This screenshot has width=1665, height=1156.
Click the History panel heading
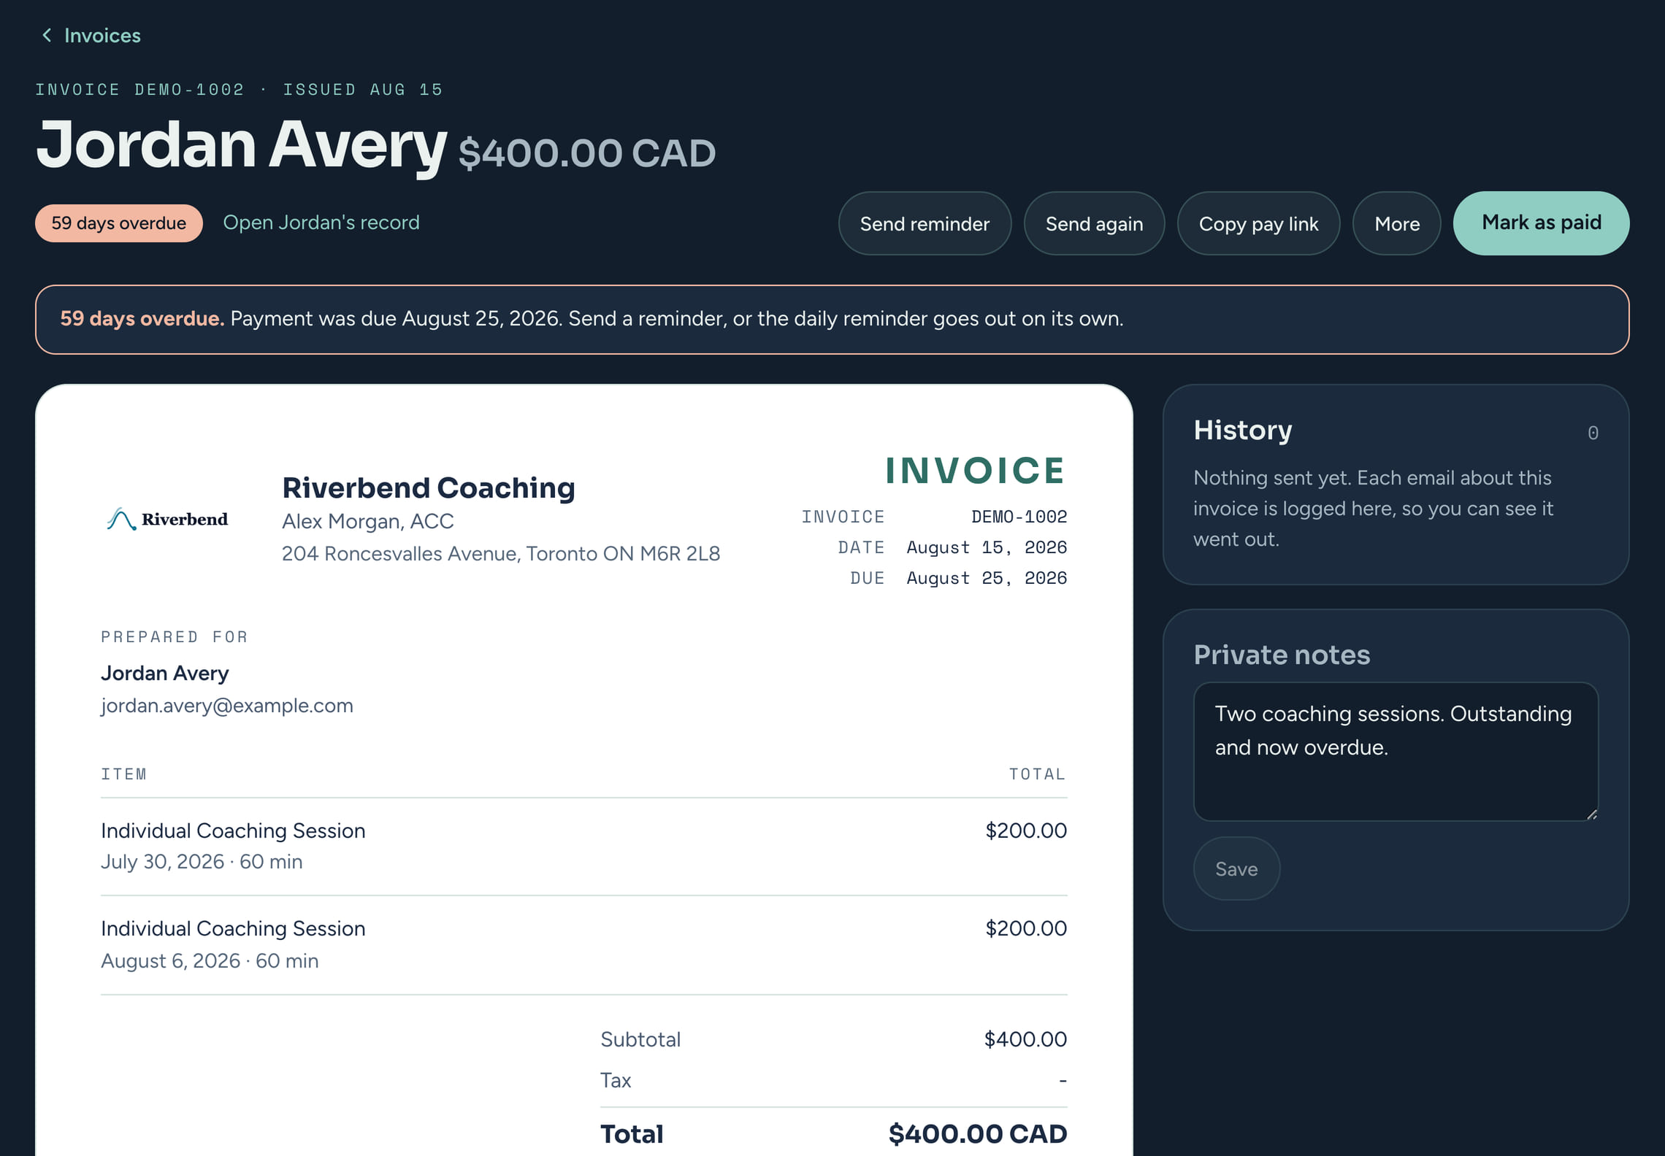point(1243,430)
